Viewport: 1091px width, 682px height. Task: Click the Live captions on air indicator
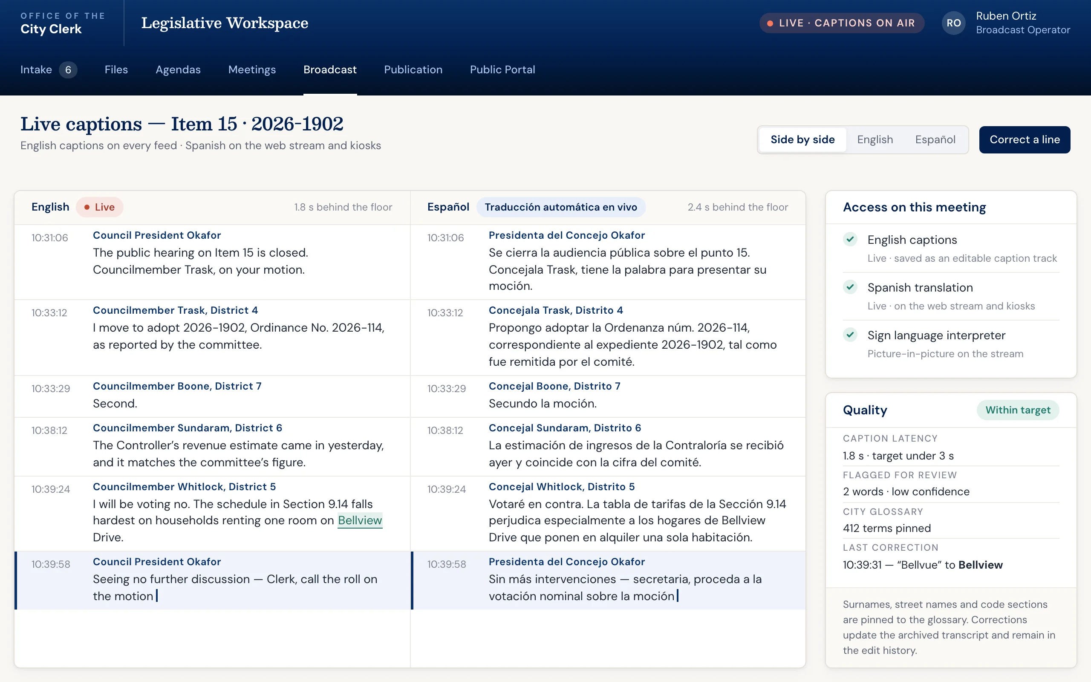point(842,23)
